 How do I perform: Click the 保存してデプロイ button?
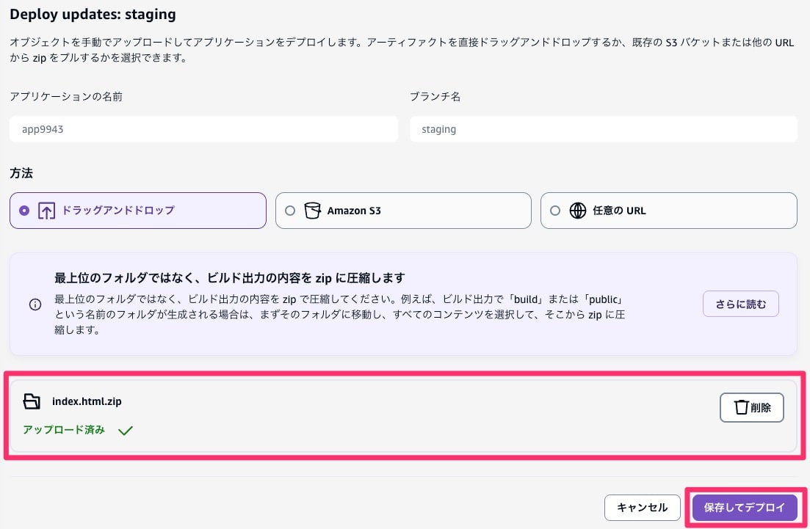(x=745, y=507)
